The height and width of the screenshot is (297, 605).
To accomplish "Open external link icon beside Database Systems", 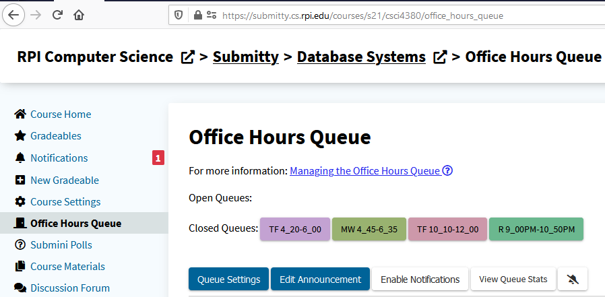I will pos(440,57).
